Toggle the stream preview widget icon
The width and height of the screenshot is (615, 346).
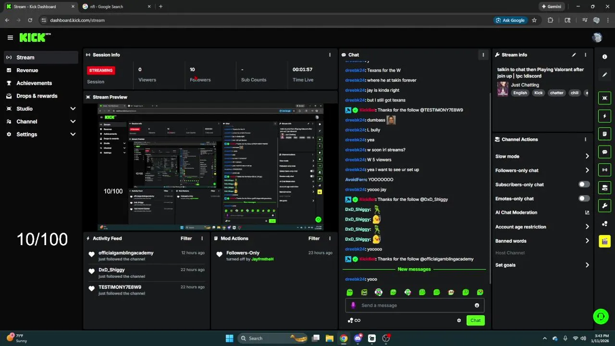[604, 98]
